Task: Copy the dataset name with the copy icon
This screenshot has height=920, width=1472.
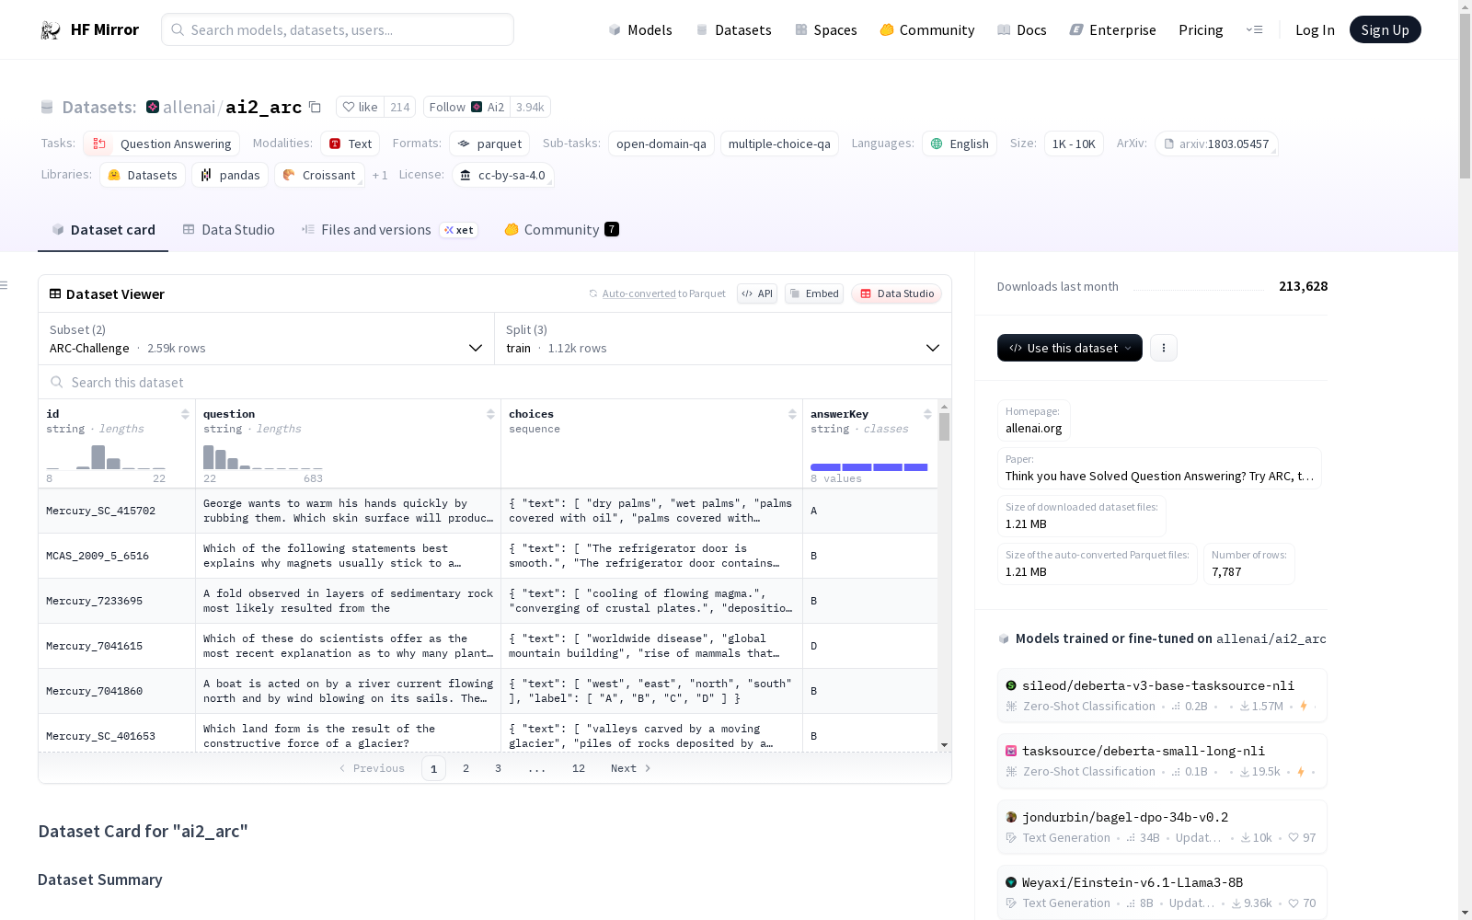Action: click(315, 107)
